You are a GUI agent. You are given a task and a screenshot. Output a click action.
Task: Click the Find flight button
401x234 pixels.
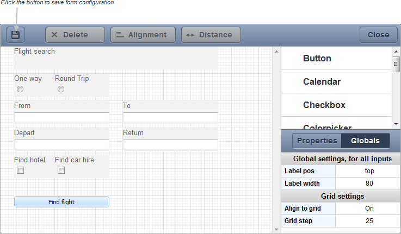click(61, 202)
